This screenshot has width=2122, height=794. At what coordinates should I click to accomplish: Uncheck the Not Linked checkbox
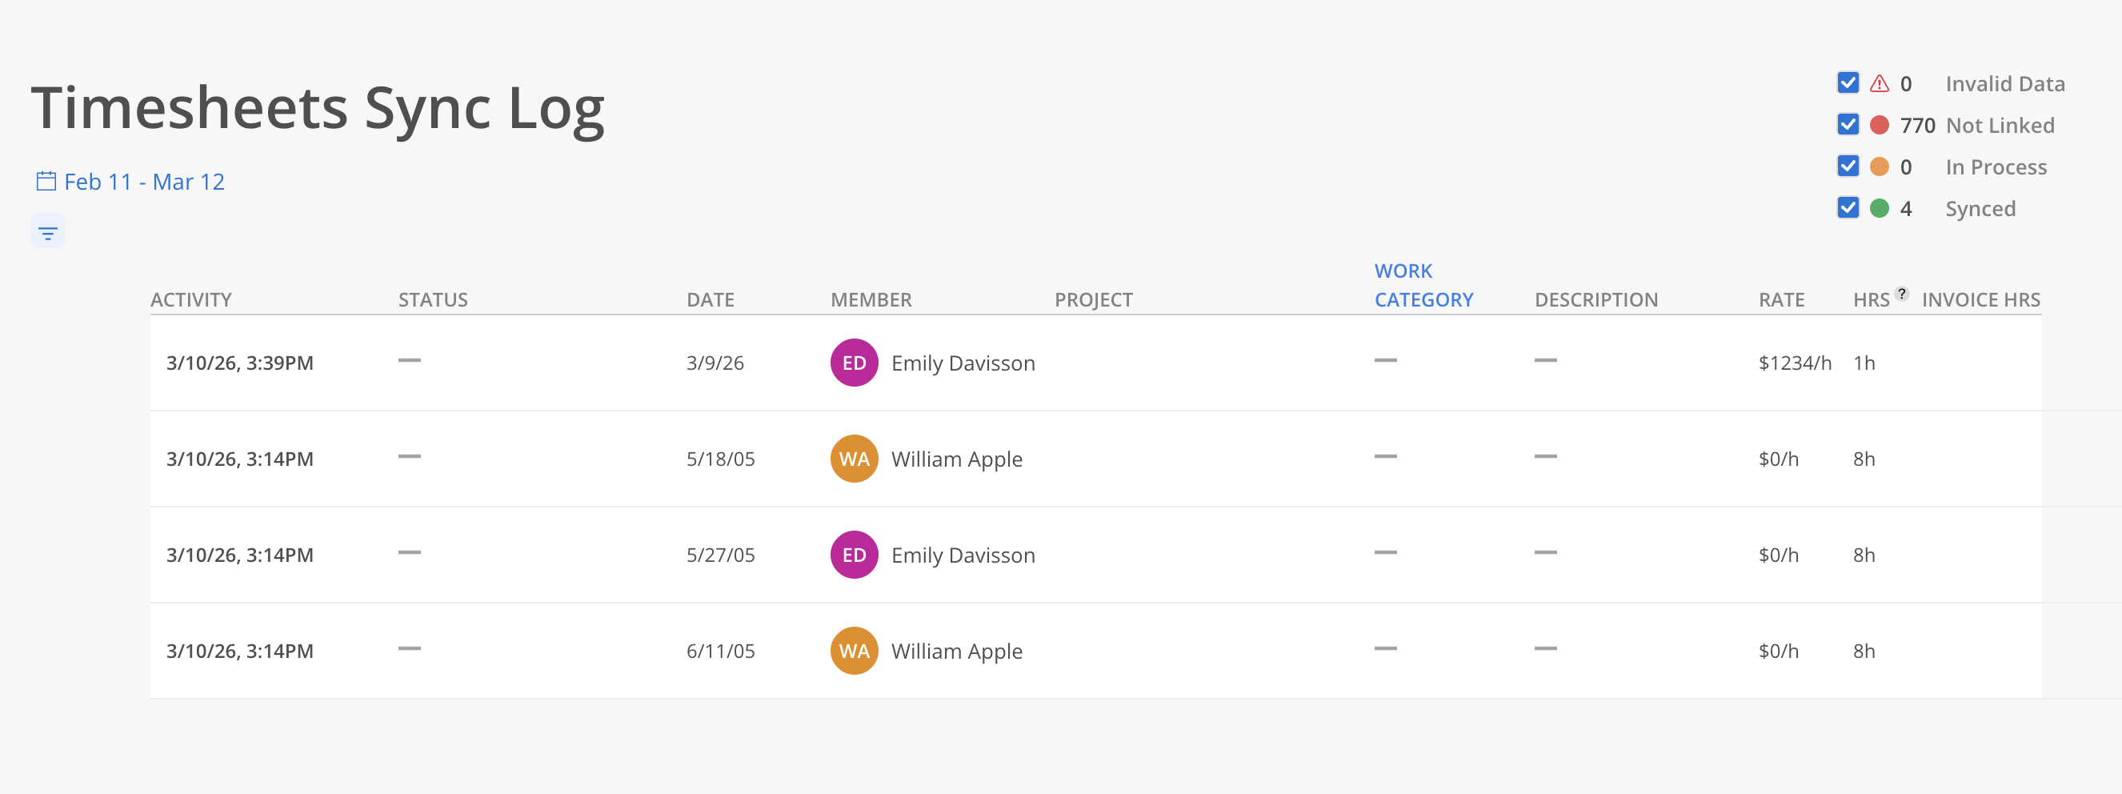(x=1848, y=125)
